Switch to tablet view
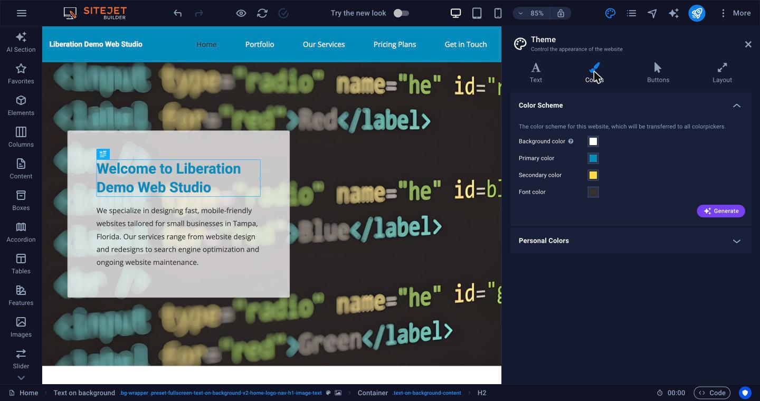Image resolution: width=760 pixels, height=401 pixels. coord(477,13)
